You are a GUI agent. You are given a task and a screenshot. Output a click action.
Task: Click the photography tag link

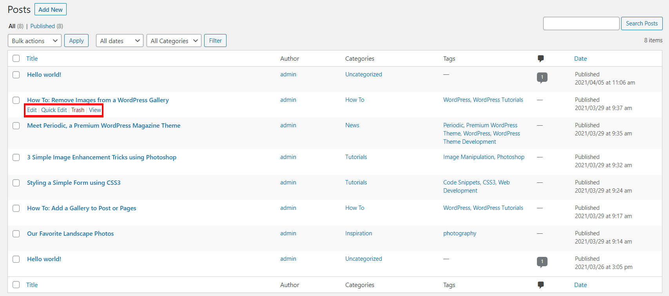coord(460,233)
